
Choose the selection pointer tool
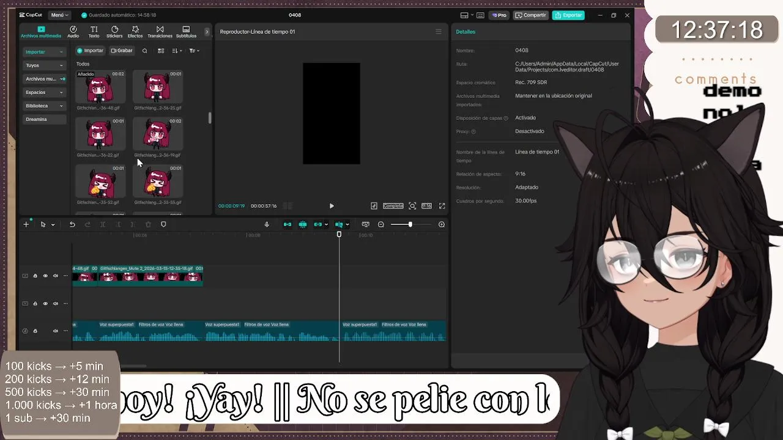[43, 224]
